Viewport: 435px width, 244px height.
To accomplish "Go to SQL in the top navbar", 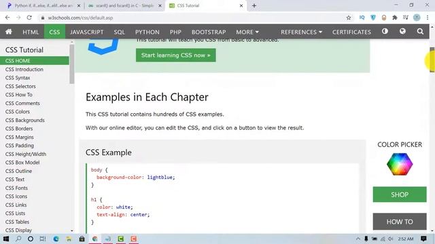I will coord(120,32).
